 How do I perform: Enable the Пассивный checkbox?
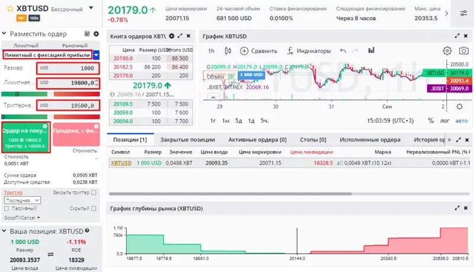pyautogui.click(x=7, y=209)
